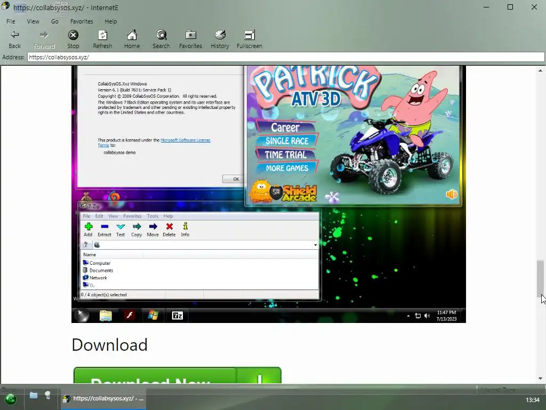Choose Time Trial in the game
Screen dimensions: 546x410
pos(286,154)
